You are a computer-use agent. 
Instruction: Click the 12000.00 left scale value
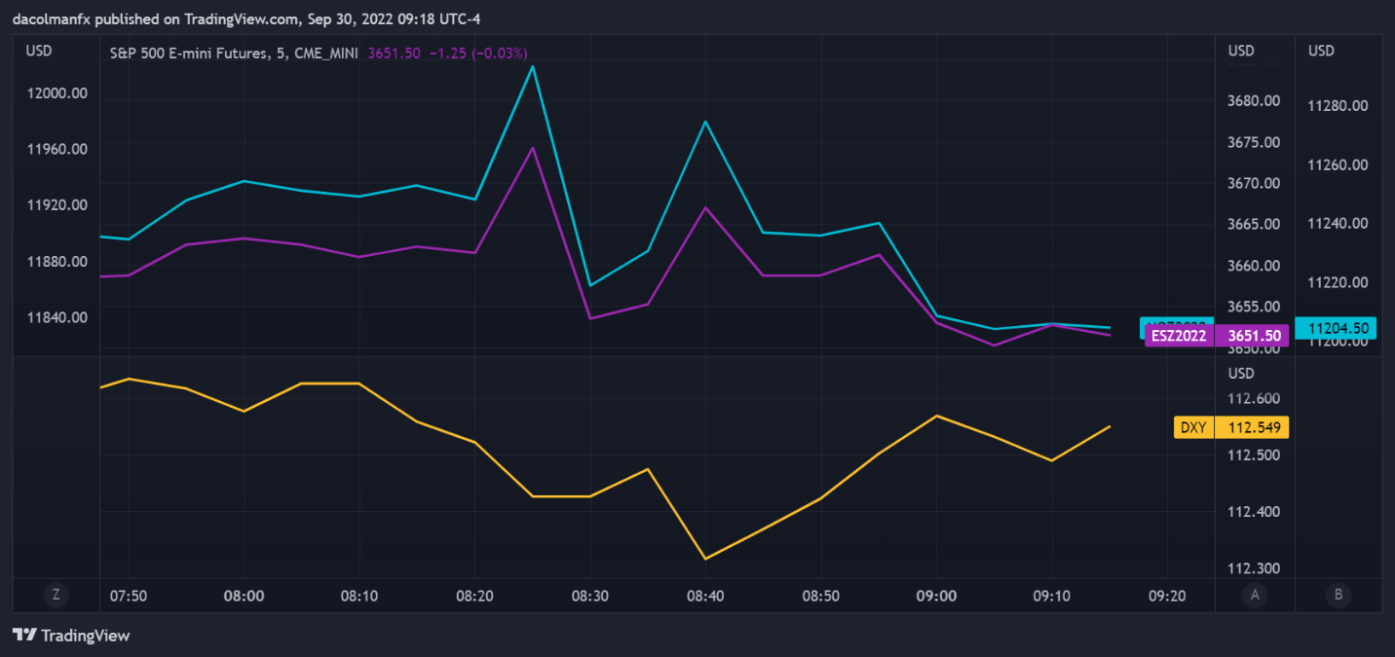(57, 93)
